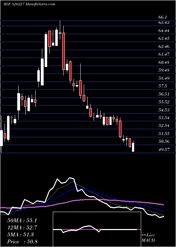Click the 59.48 price axis label

point(164,70)
